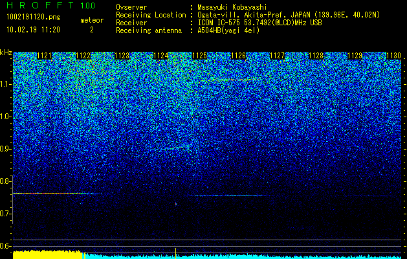The width and height of the screenshot is (407, 259).
Task: Click the small meteor burst dot below 1124
Action: click(x=176, y=204)
